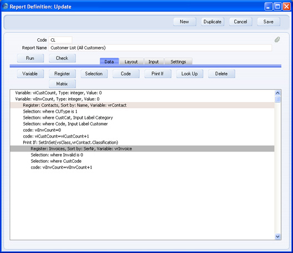Click the scroll up arrow in list
Image resolution: width=293 pixels, height=253 pixels.
click(277, 93)
